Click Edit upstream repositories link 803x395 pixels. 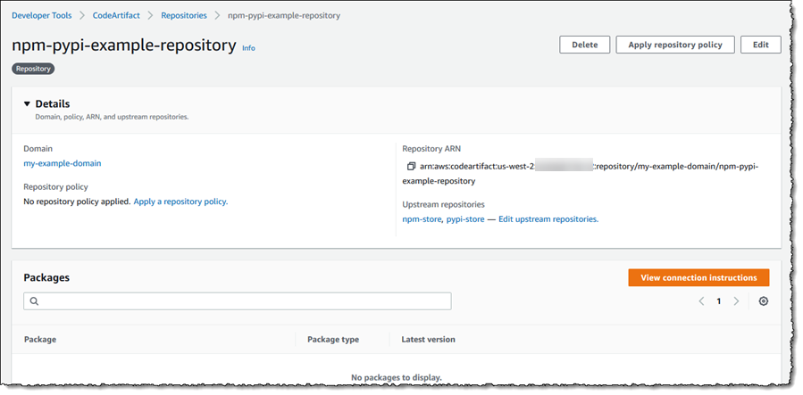548,219
